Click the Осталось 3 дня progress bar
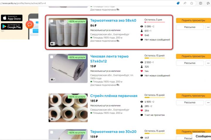The width and height of the screenshot is (211, 140). pos(155,22)
